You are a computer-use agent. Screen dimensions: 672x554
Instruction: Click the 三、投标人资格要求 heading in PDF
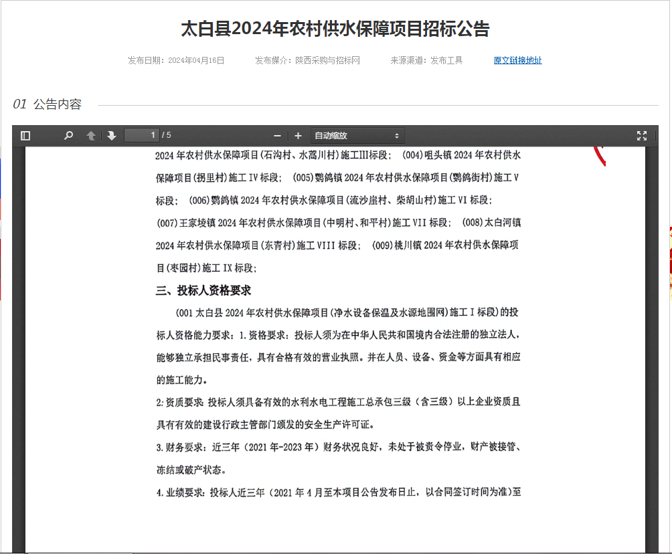point(203,290)
